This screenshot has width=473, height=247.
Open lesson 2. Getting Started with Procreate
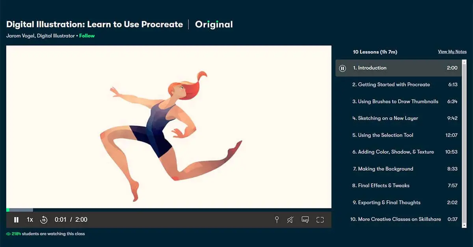click(x=398, y=85)
